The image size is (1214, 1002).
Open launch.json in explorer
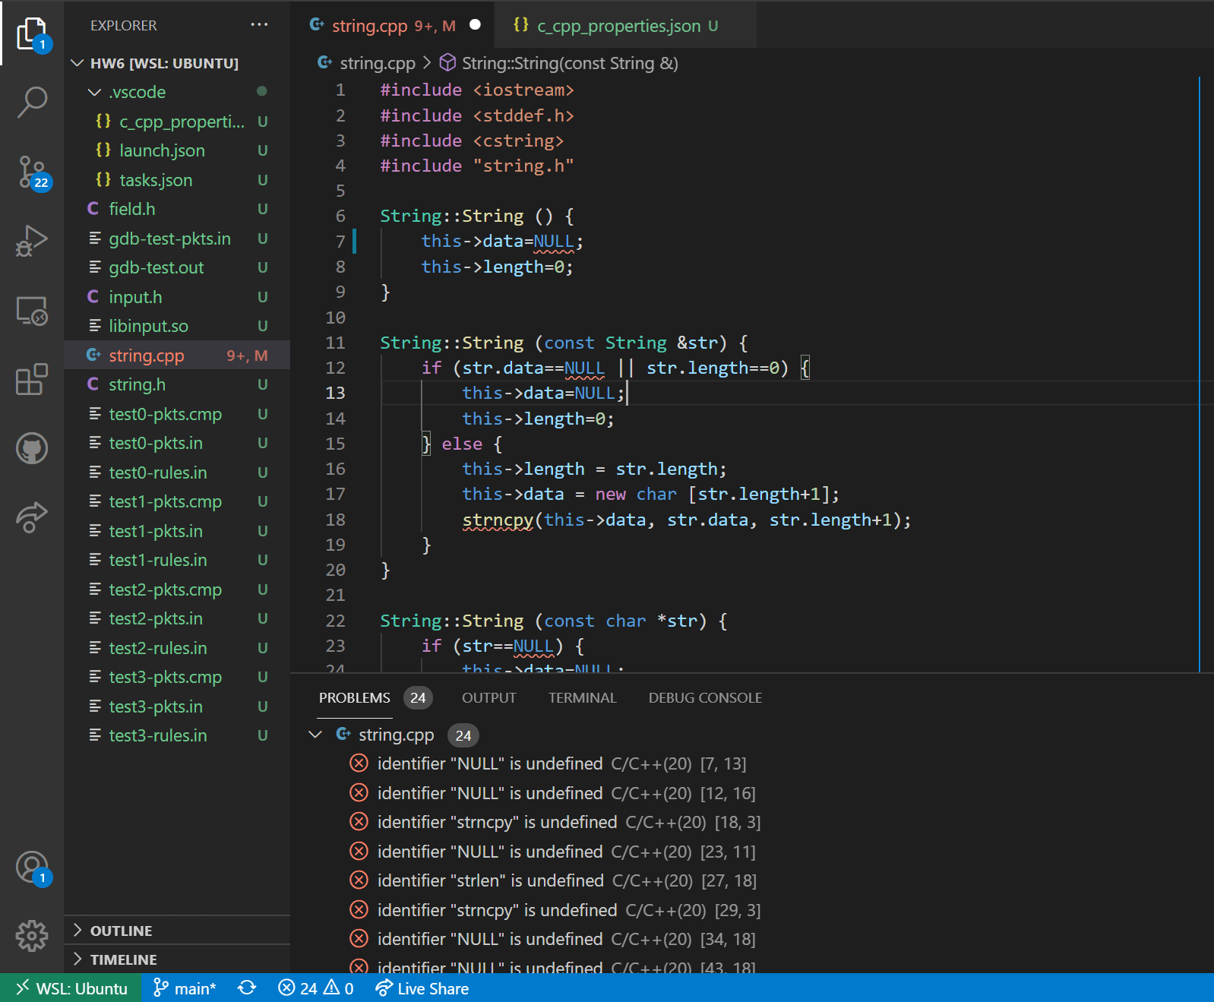177,150
